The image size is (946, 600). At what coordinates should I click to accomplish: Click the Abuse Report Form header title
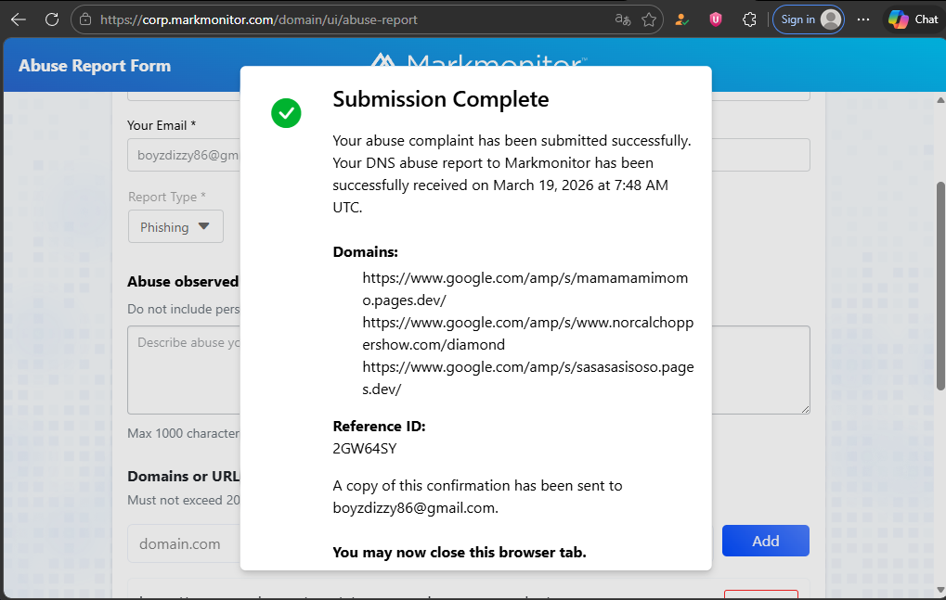pos(95,66)
